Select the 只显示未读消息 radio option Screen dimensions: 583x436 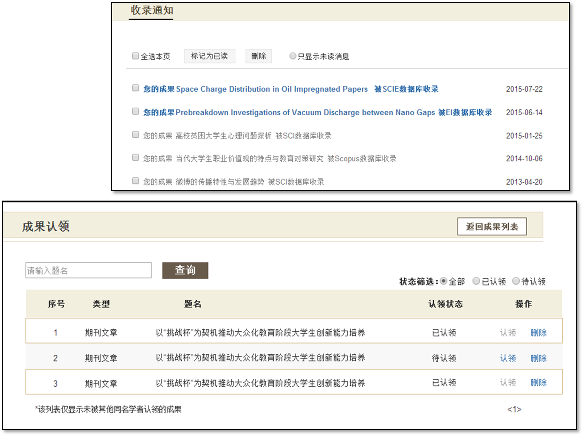coord(293,56)
